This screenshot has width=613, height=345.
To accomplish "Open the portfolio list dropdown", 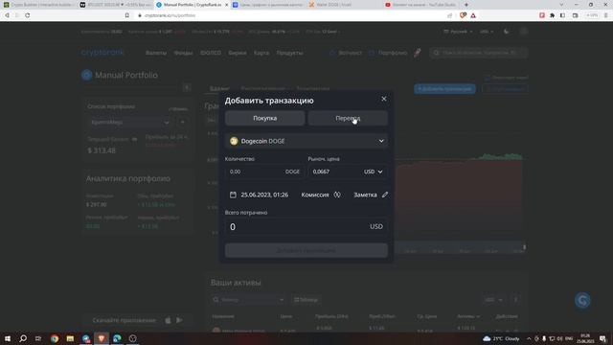I will (x=129, y=123).
